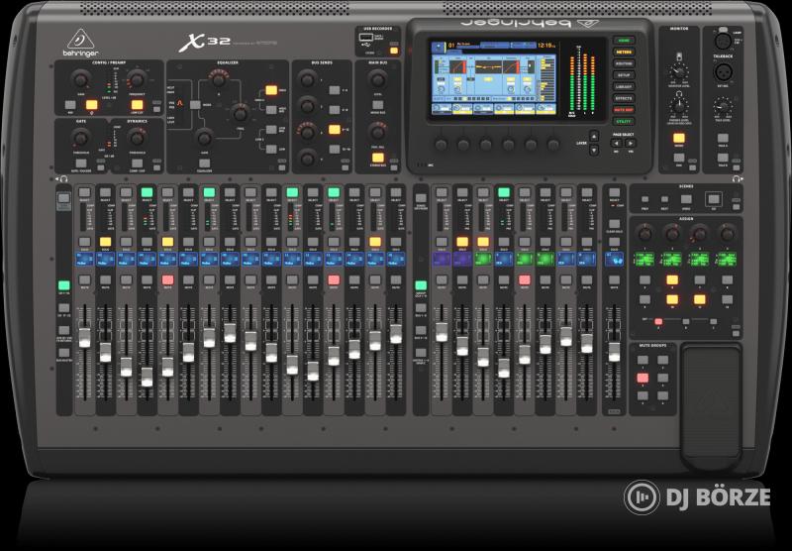The width and height of the screenshot is (792, 551).
Task: Toggle the Equalizer on/off button
Action: pyautogui.click(x=204, y=164)
